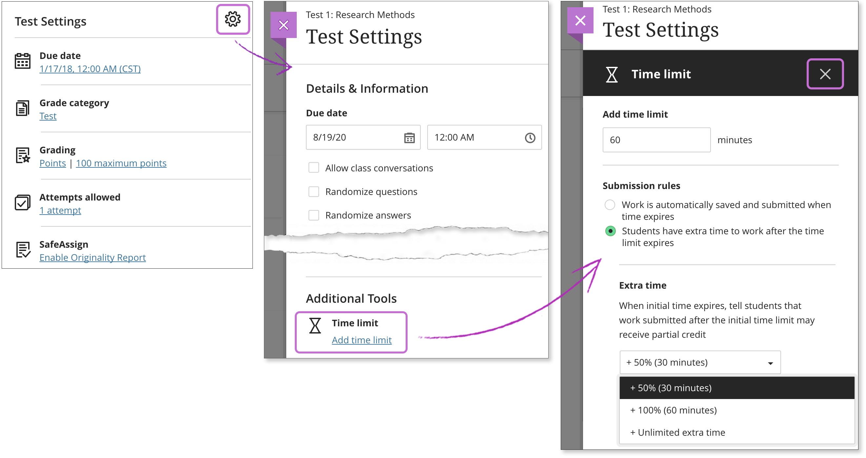The height and width of the screenshot is (458, 866).
Task: Click the calendar icon beside Due date in left panel
Action: (x=23, y=61)
